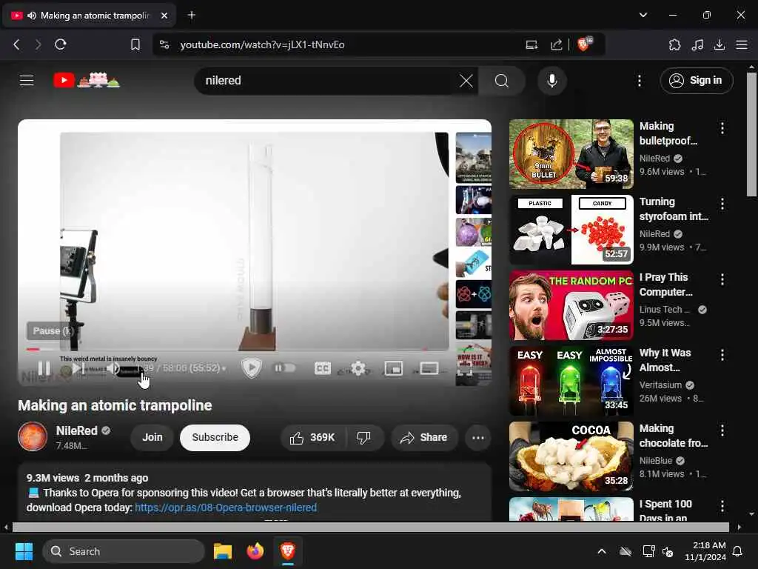758x569 pixels.
Task: Select the 'Making an atomic trampoline' tab
Action: [90, 16]
